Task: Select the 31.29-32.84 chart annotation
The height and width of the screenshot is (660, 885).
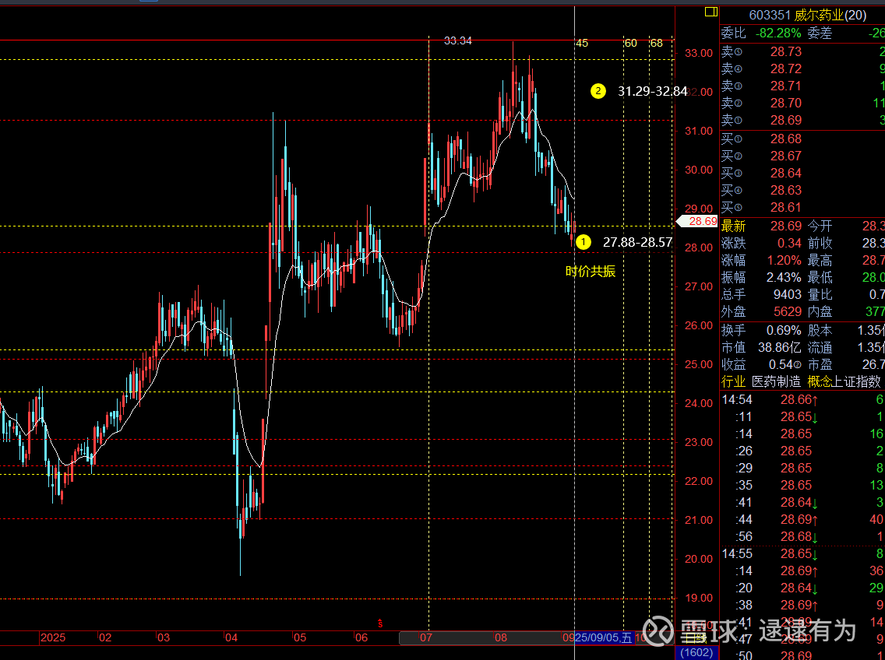Action: [x=653, y=91]
